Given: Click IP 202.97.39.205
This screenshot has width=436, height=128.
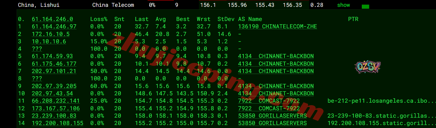Looking at the screenshot, I should pyautogui.click(x=54, y=86).
